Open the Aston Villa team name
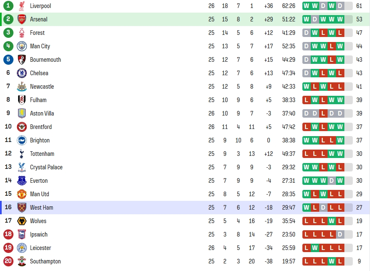 click(42, 113)
